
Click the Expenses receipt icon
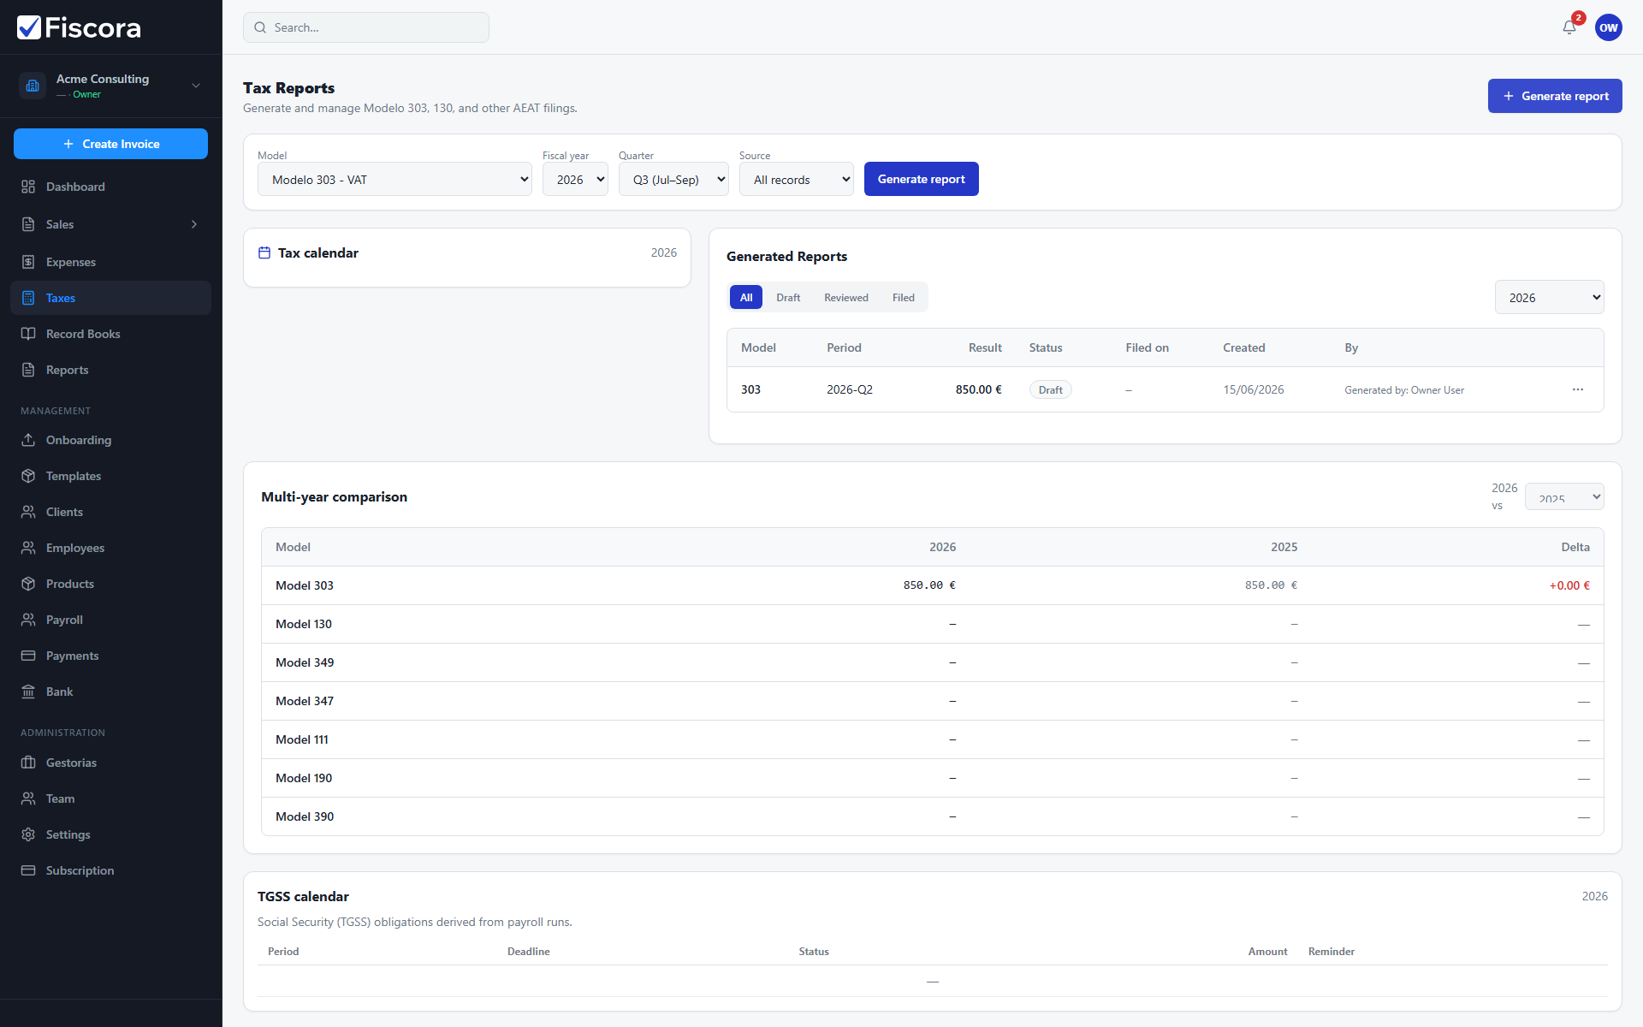coord(28,262)
